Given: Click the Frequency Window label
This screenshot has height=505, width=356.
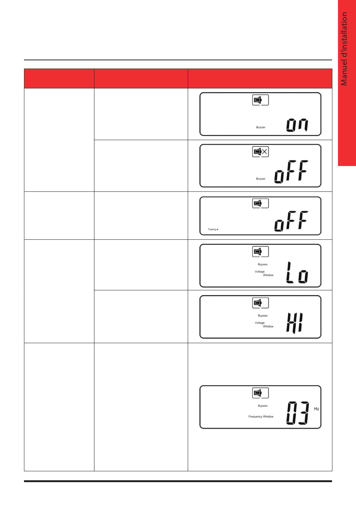Looking at the screenshot, I should pos(261,417).
